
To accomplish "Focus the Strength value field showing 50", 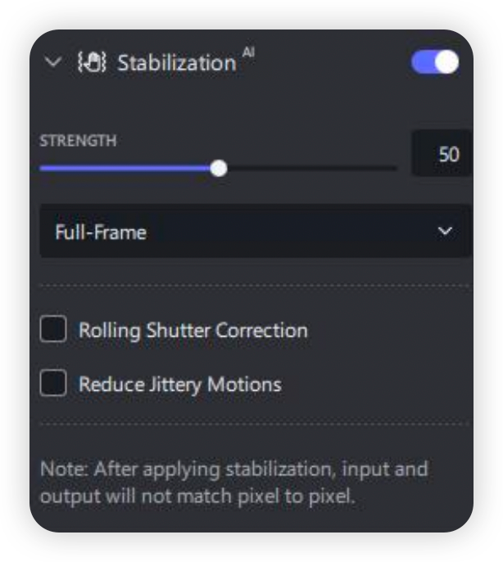I will (x=442, y=154).
